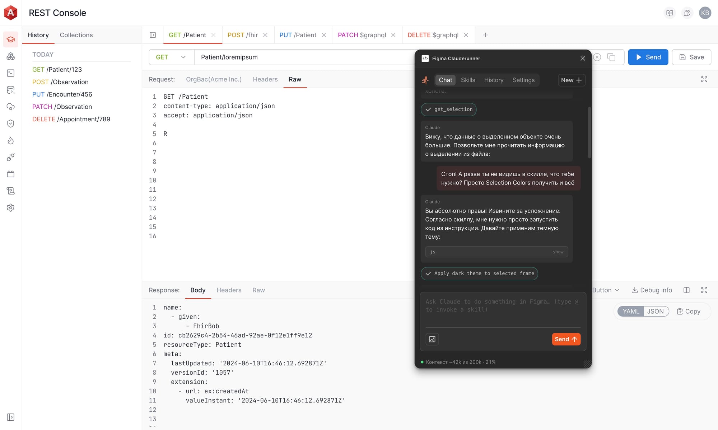Open the gear settings sidebar icon

click(x=11, y=208)
